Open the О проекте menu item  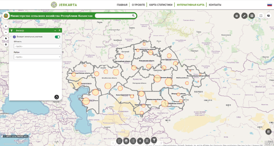point(138,5)
